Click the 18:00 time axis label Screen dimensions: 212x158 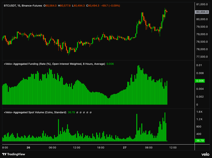(x=101, y=147)
